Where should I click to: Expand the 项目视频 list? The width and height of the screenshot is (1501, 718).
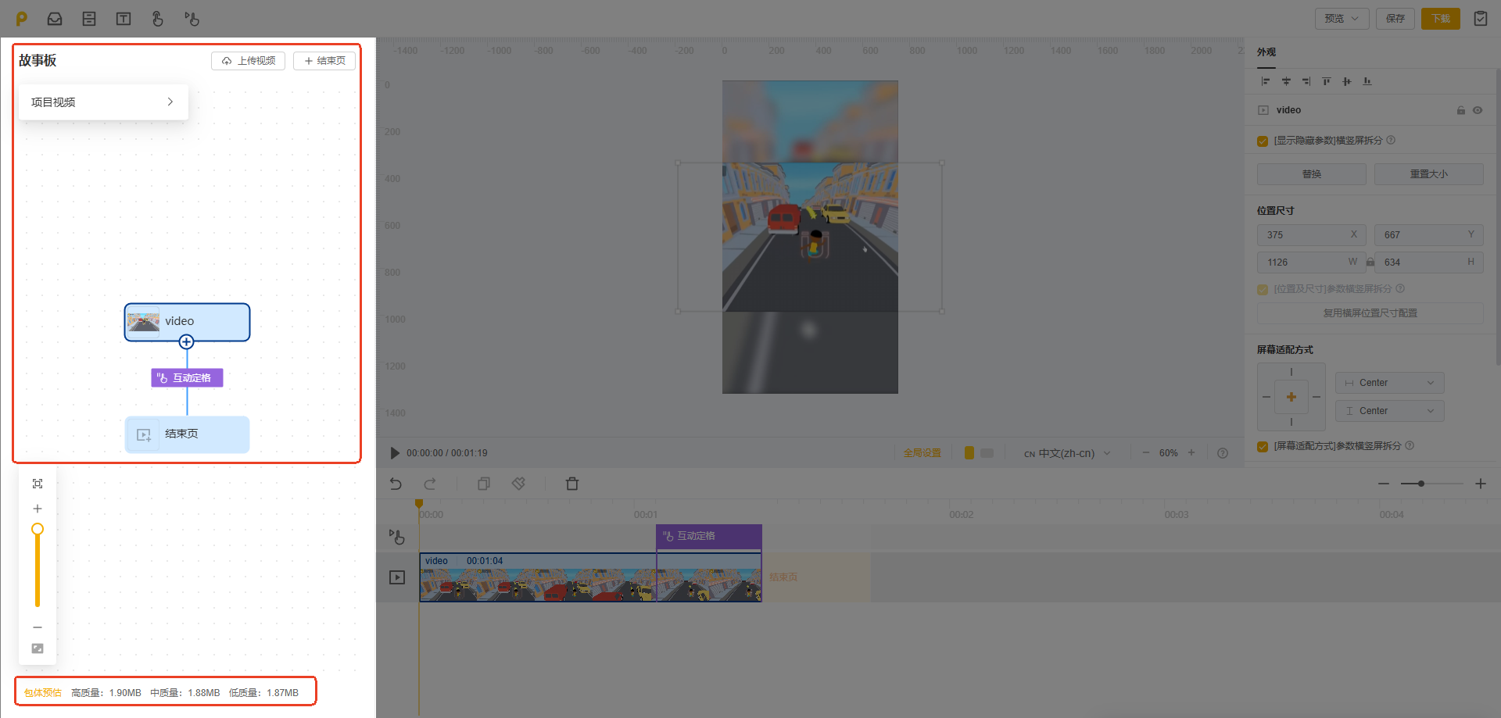coord(103,102)
